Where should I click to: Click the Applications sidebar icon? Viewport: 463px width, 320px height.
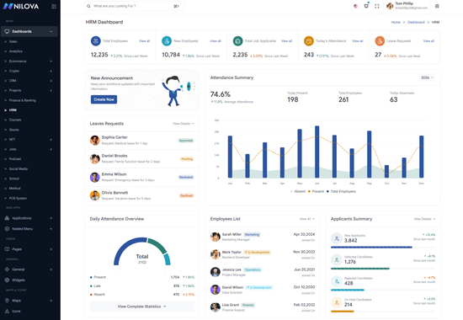coord(7,218)
